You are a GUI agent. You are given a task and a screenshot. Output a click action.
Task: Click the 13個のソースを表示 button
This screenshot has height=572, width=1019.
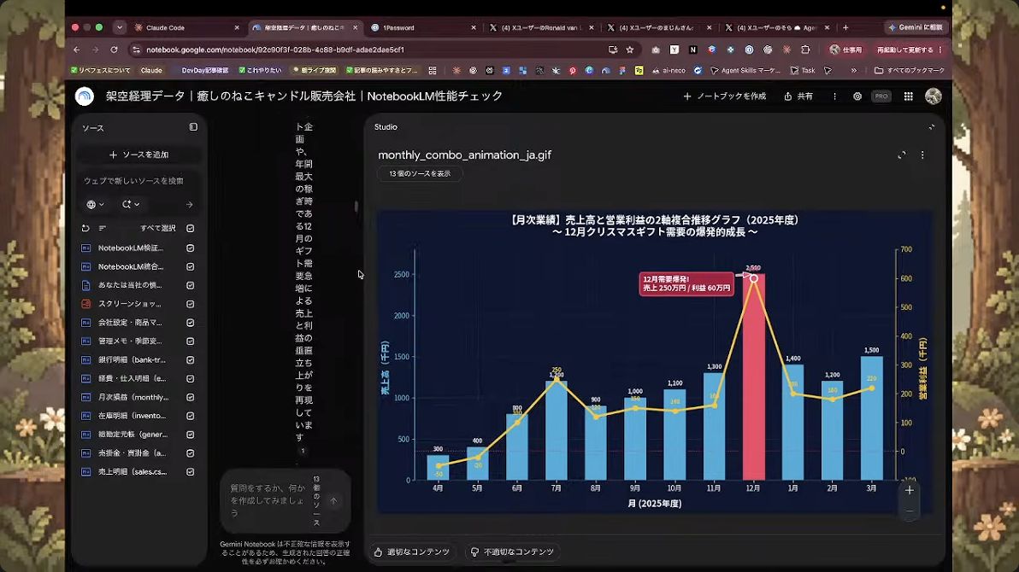pos(420,173)
